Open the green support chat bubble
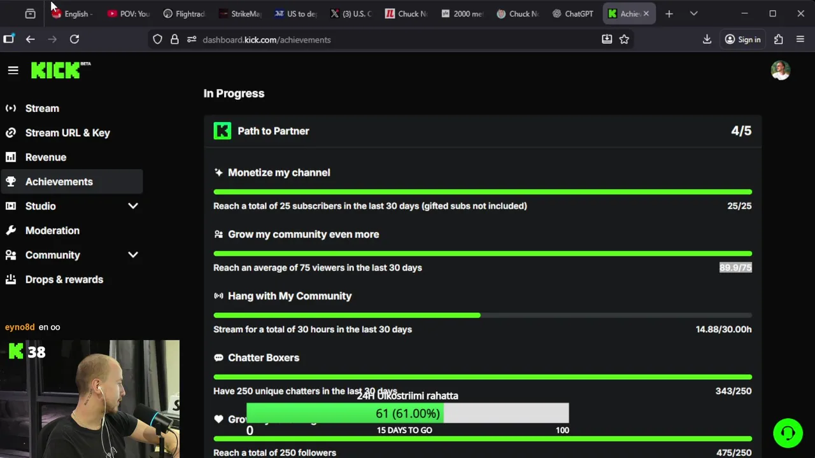 point(788,433)
